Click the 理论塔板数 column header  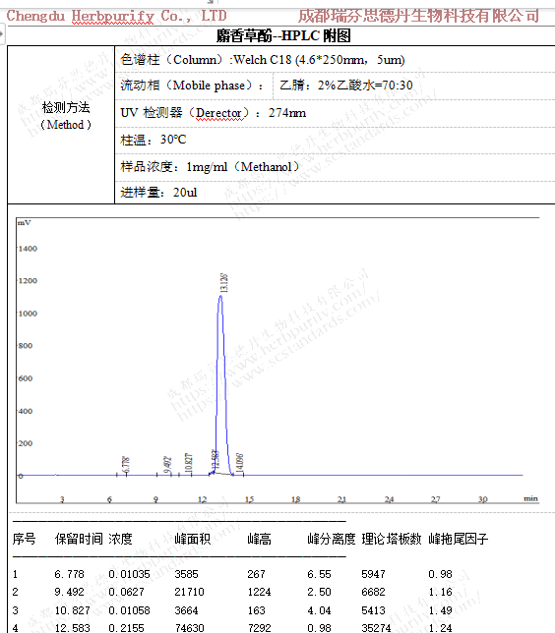click(392, 539)
